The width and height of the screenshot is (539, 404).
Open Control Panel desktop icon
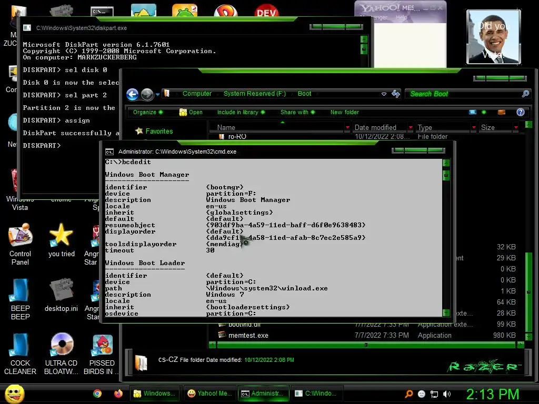[x=20, y=245]
